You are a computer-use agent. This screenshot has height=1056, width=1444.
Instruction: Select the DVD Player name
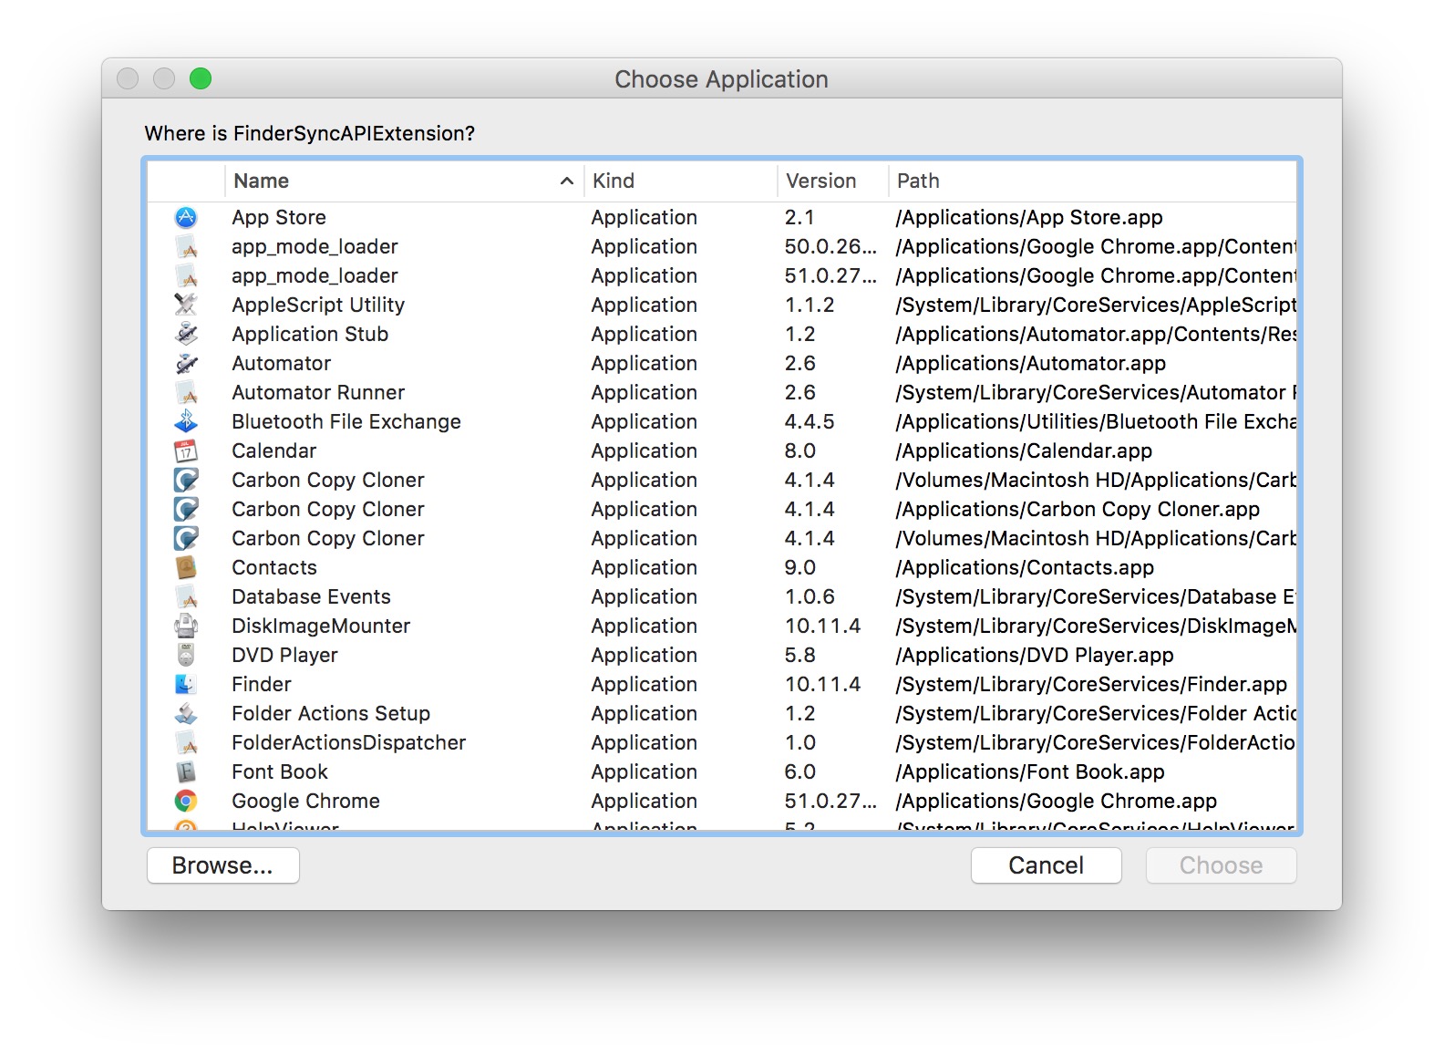tap(284, 655)
